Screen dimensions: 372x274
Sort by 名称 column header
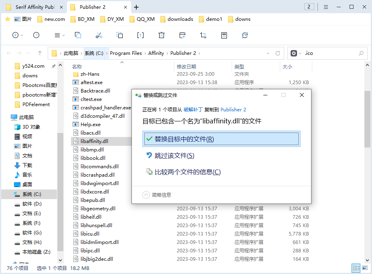tap(77, 66)
